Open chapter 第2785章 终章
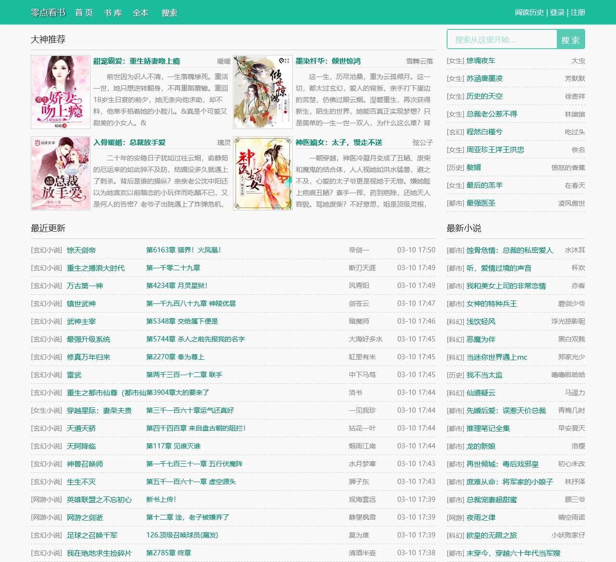 pyautogui.click(x=169, y=553)
